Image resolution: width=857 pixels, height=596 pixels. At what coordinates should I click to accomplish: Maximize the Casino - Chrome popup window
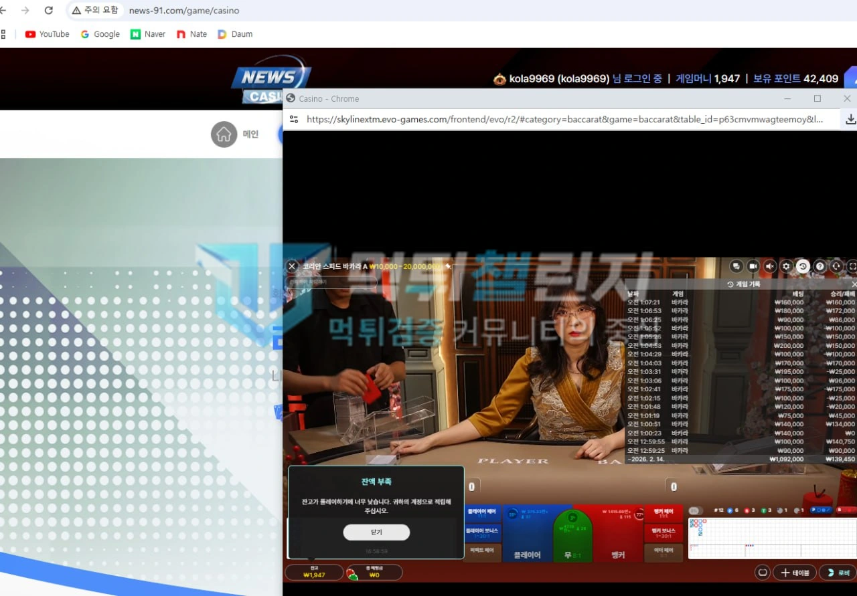click(817, 98)
